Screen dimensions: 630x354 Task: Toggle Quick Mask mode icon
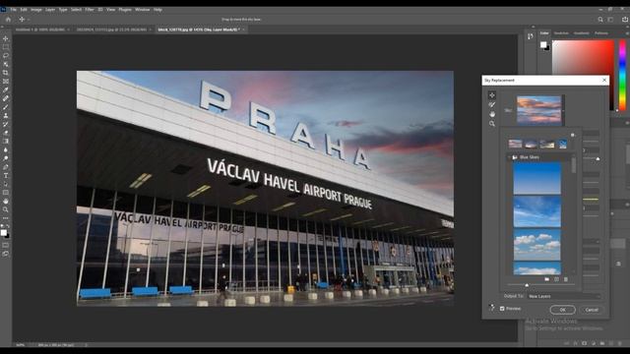coord(6,245)
